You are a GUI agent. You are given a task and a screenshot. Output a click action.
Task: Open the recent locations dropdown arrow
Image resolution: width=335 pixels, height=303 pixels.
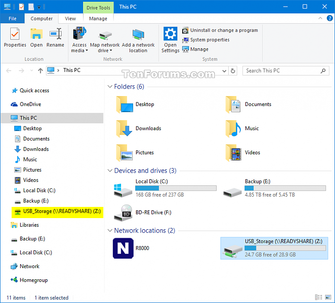tap(32, 71)
